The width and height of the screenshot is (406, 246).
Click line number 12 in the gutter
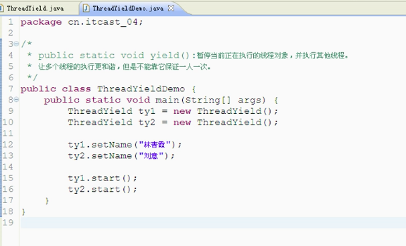coord(7,145)
